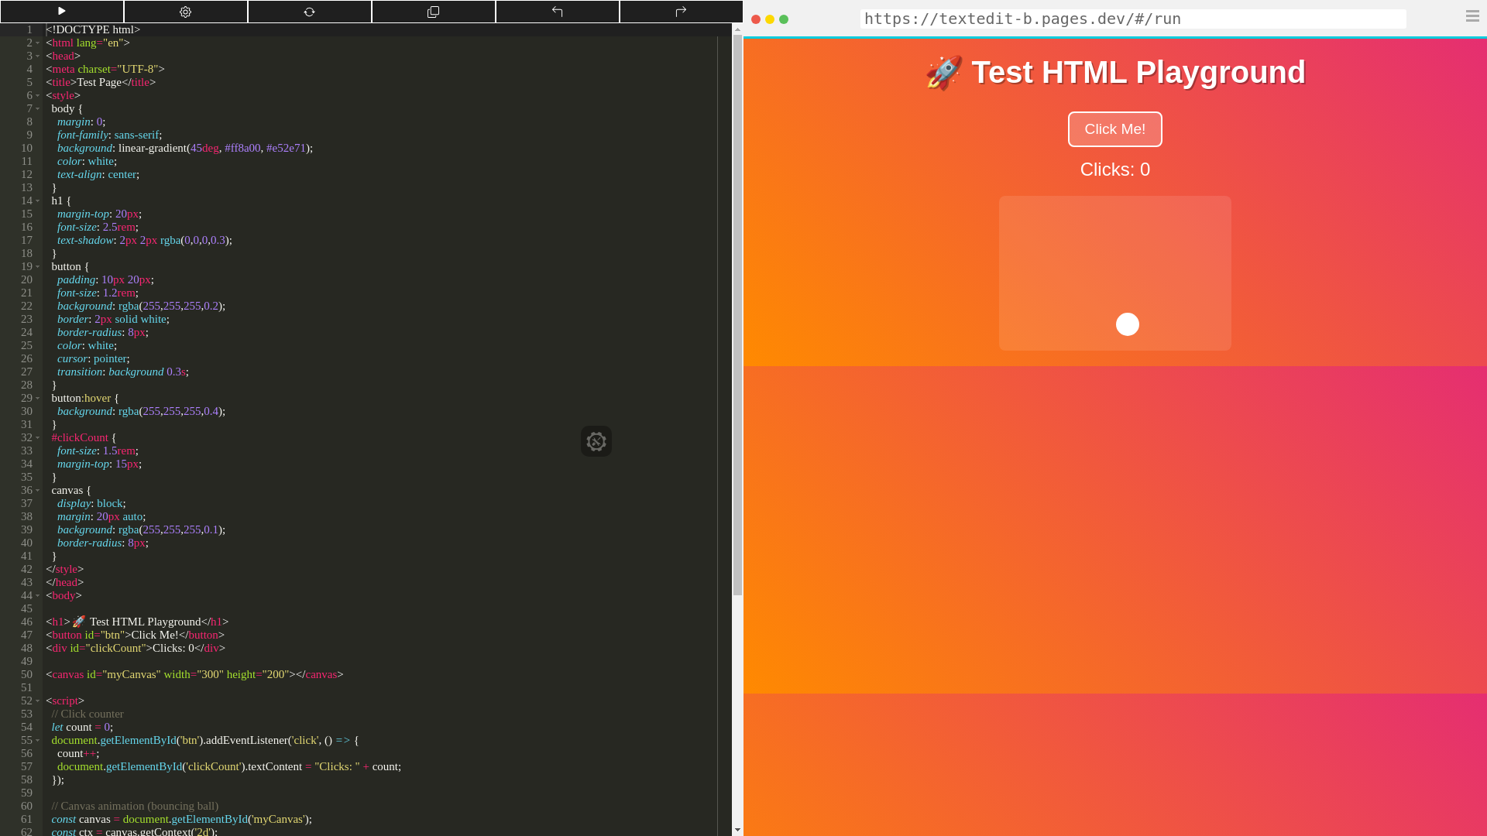Click the refresh icon in the toolbar

pos(310,12)
